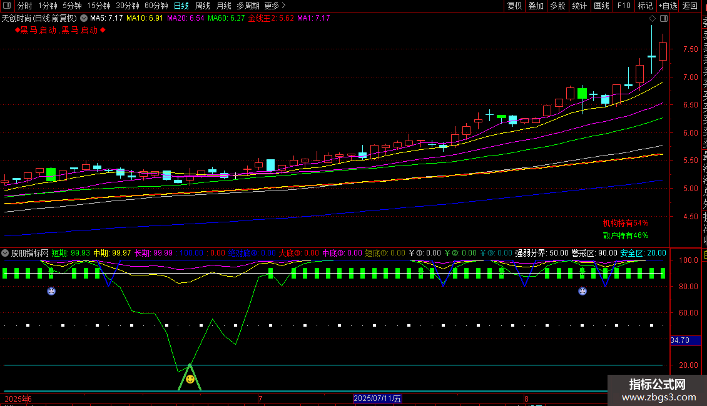Expand the 更多 periods menu
The height and width of the screenshot is (406, 707).
pyautogui.click(x=275, y=6)
